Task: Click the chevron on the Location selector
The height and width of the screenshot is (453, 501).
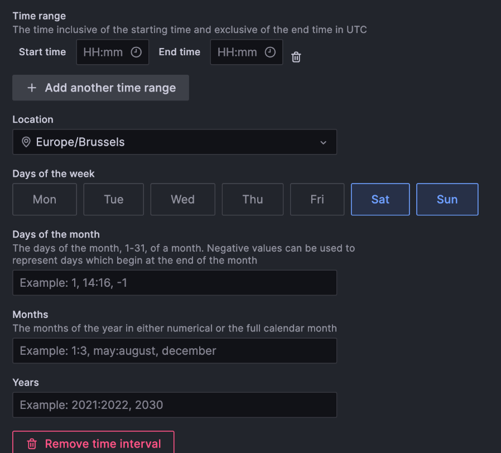Action: (324, 142)
